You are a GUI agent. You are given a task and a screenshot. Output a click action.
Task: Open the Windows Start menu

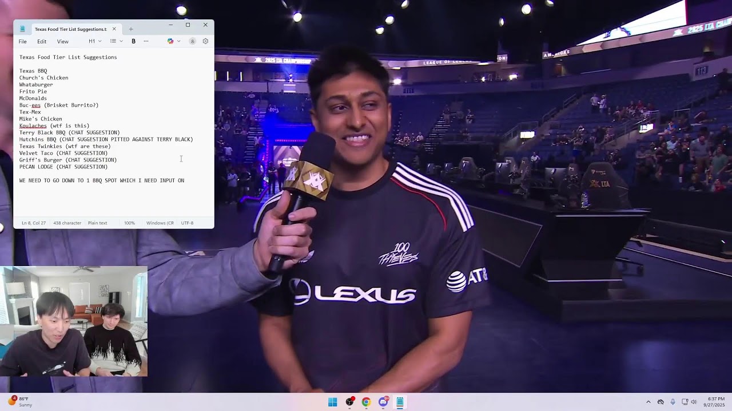coord(333,402)
